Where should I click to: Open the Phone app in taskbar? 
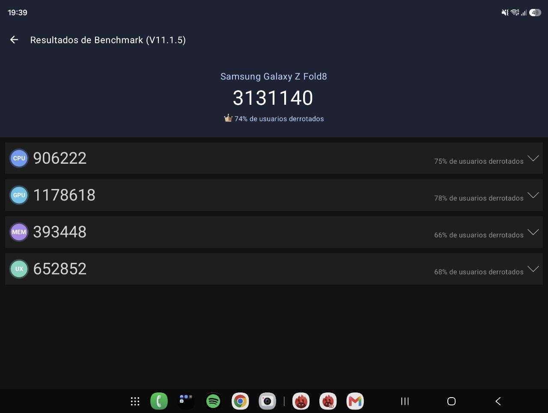pyautogui.click(x=159, y=401)
